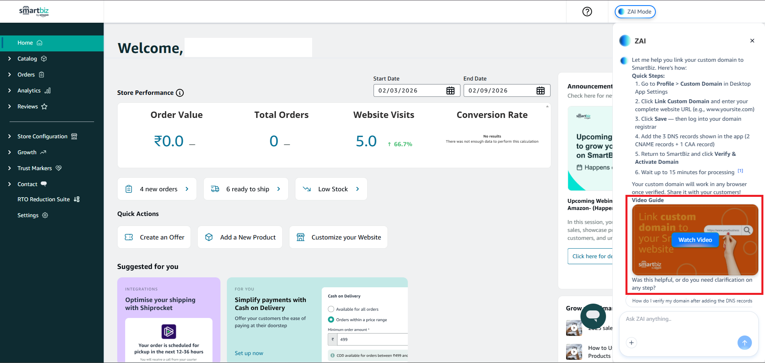
Task: Expand the Analytics sidebar menu
Action: point(29,90)
